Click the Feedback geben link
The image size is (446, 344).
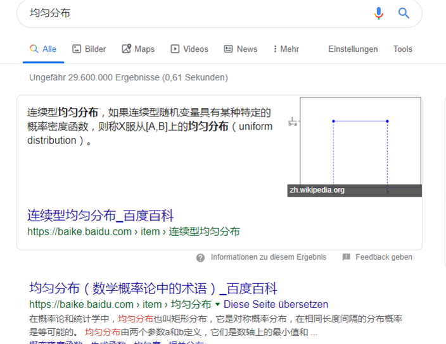tap(384, 257)
